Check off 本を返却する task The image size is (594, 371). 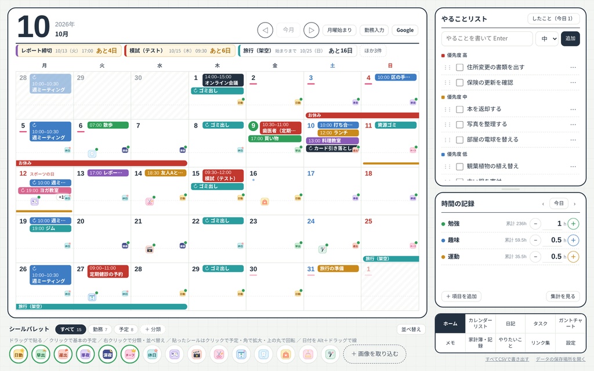(459, 109)
